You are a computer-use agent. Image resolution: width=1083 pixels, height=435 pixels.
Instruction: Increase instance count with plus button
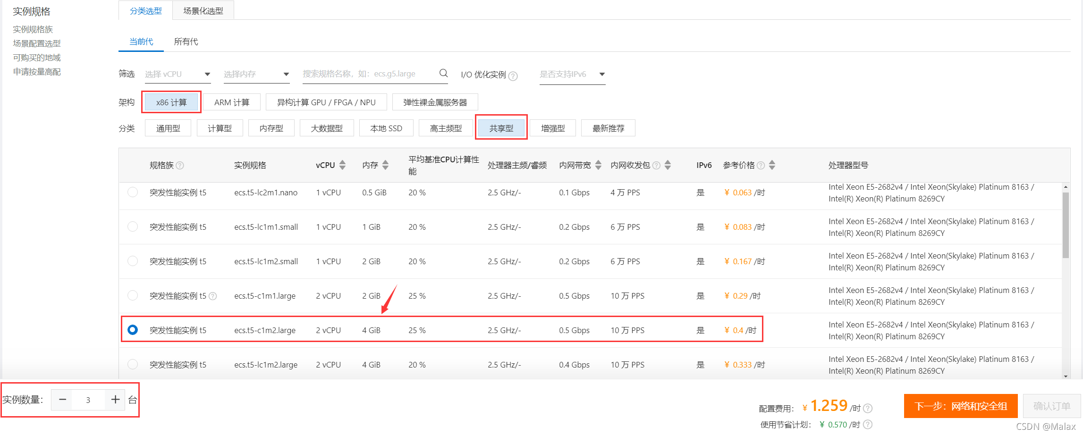pyautogui.click(x=115, y=400)
